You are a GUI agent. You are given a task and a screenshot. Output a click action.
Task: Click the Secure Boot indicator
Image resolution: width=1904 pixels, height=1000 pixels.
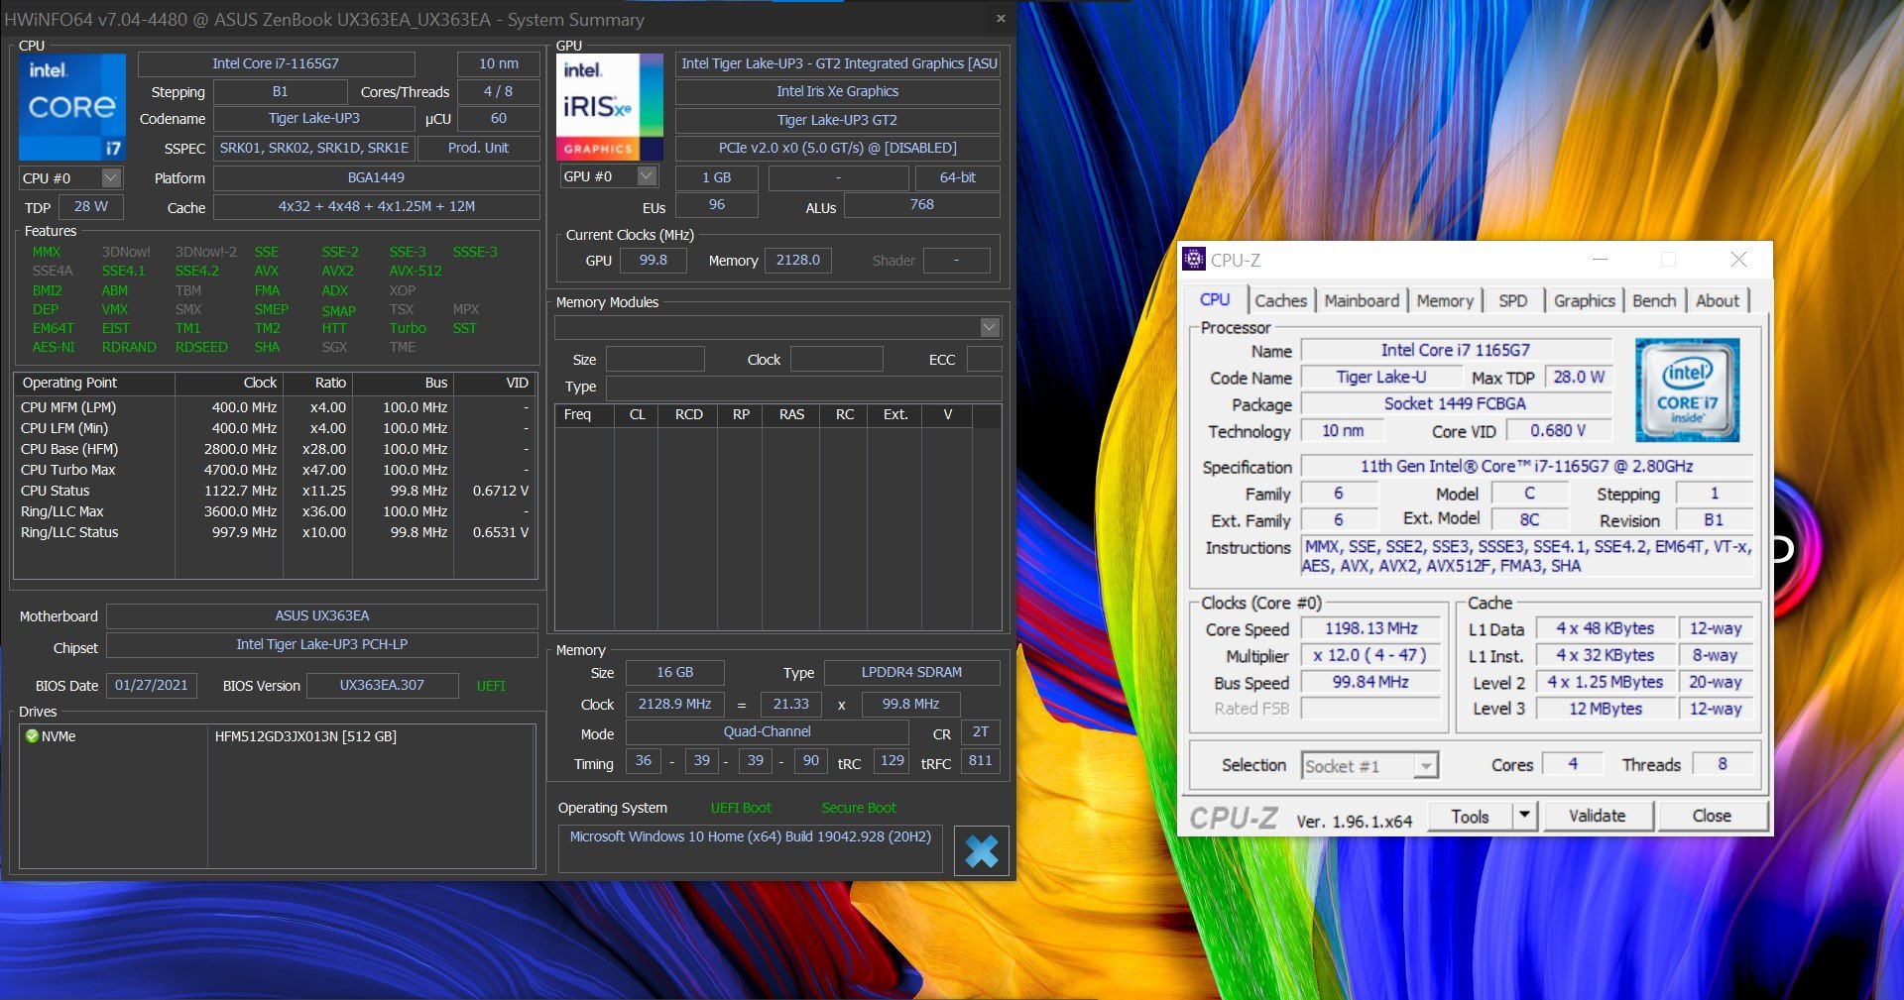coord(859,808)
